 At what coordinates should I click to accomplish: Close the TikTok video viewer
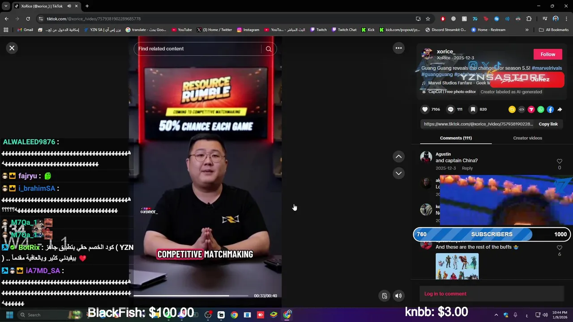(12, 48)
